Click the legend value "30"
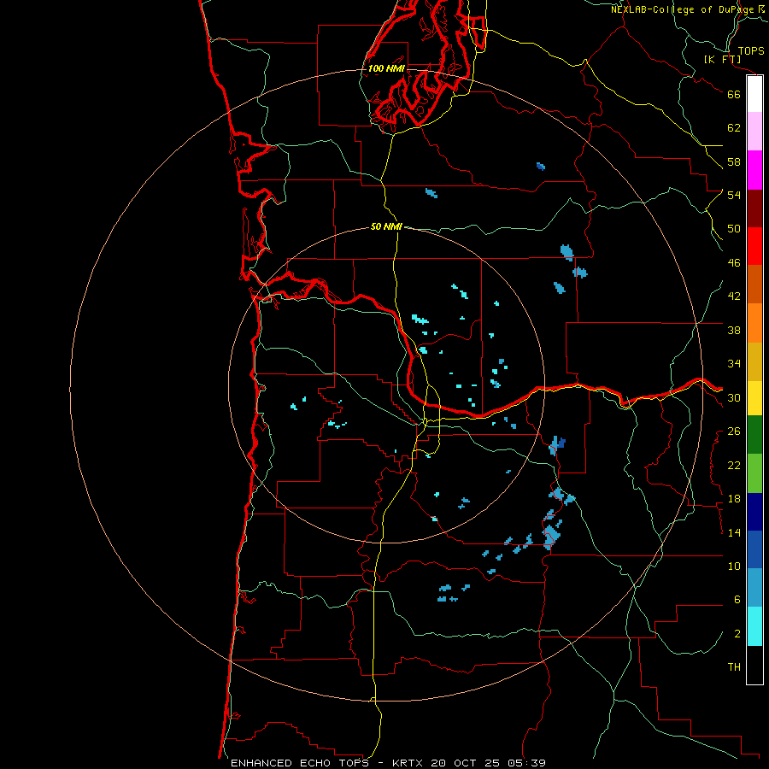 [x=734, y=397]
